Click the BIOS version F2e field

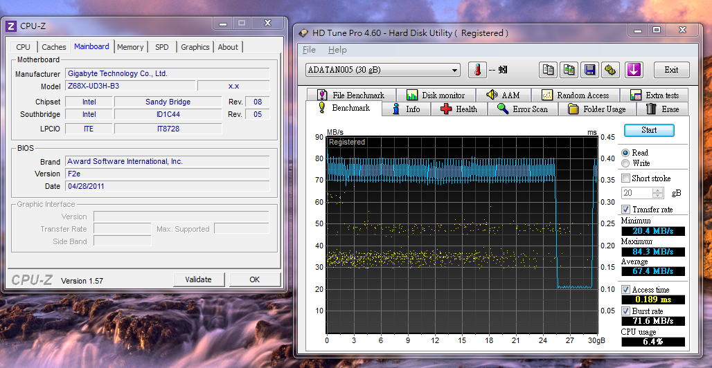(x=168, y=174)
